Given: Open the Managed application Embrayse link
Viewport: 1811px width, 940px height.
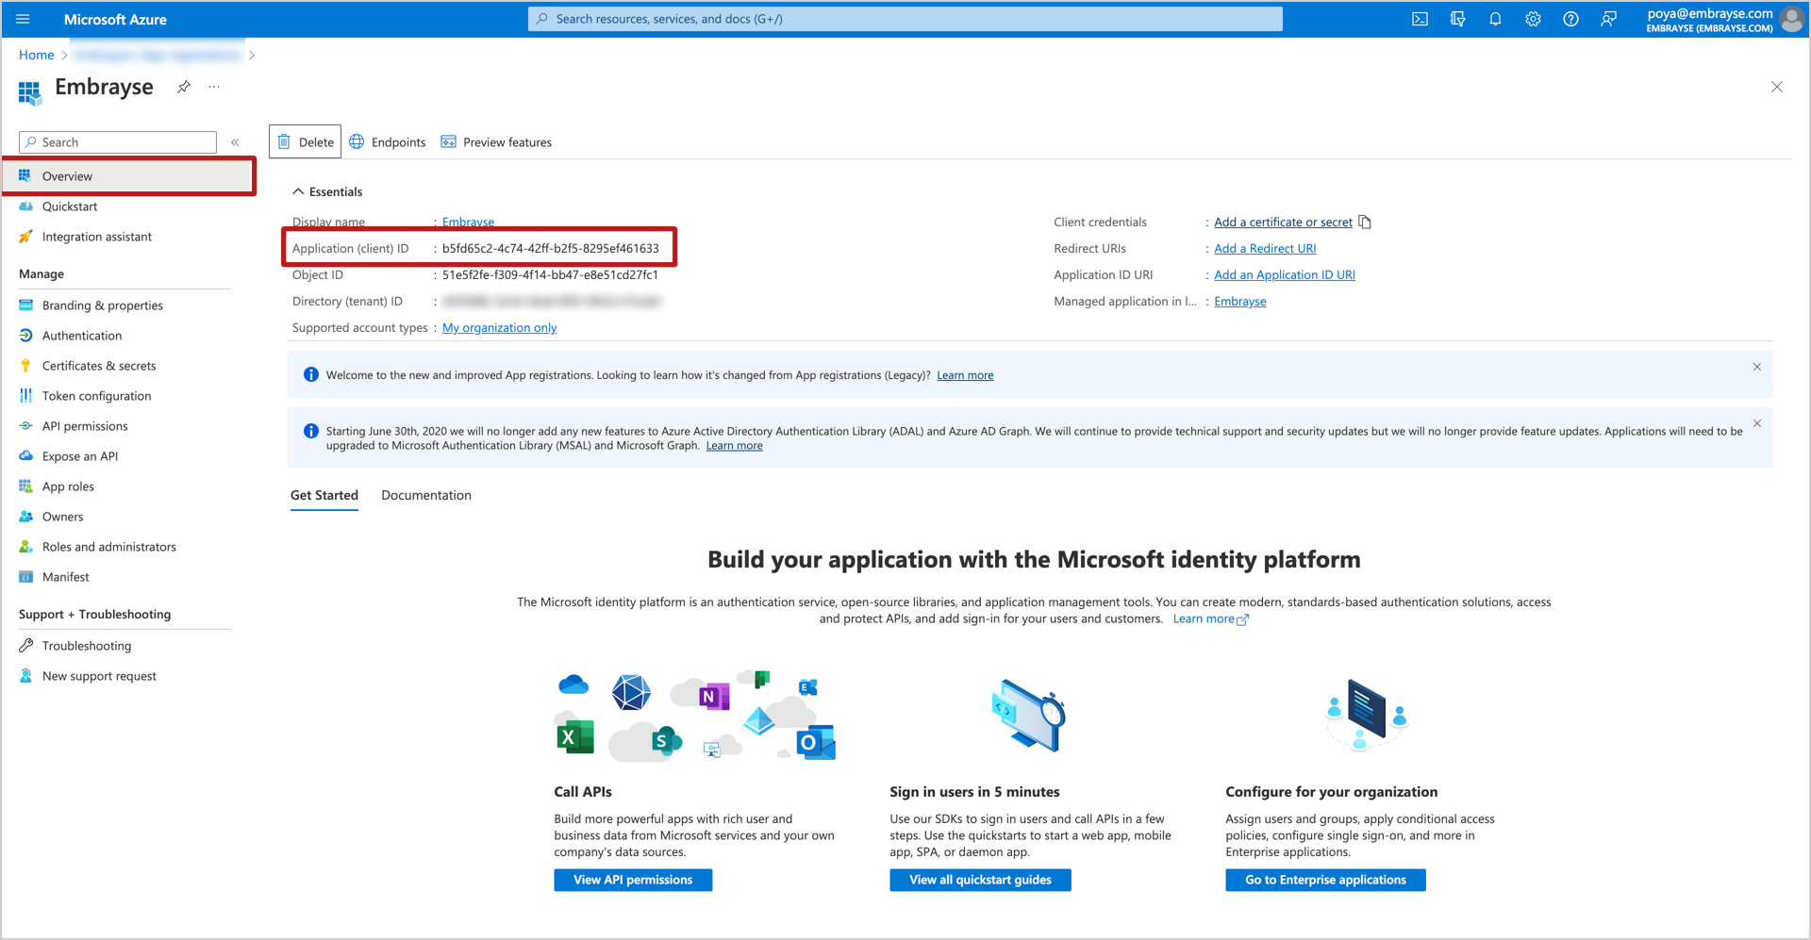Looking at the screenshot, I should [x=1240, y=302].
